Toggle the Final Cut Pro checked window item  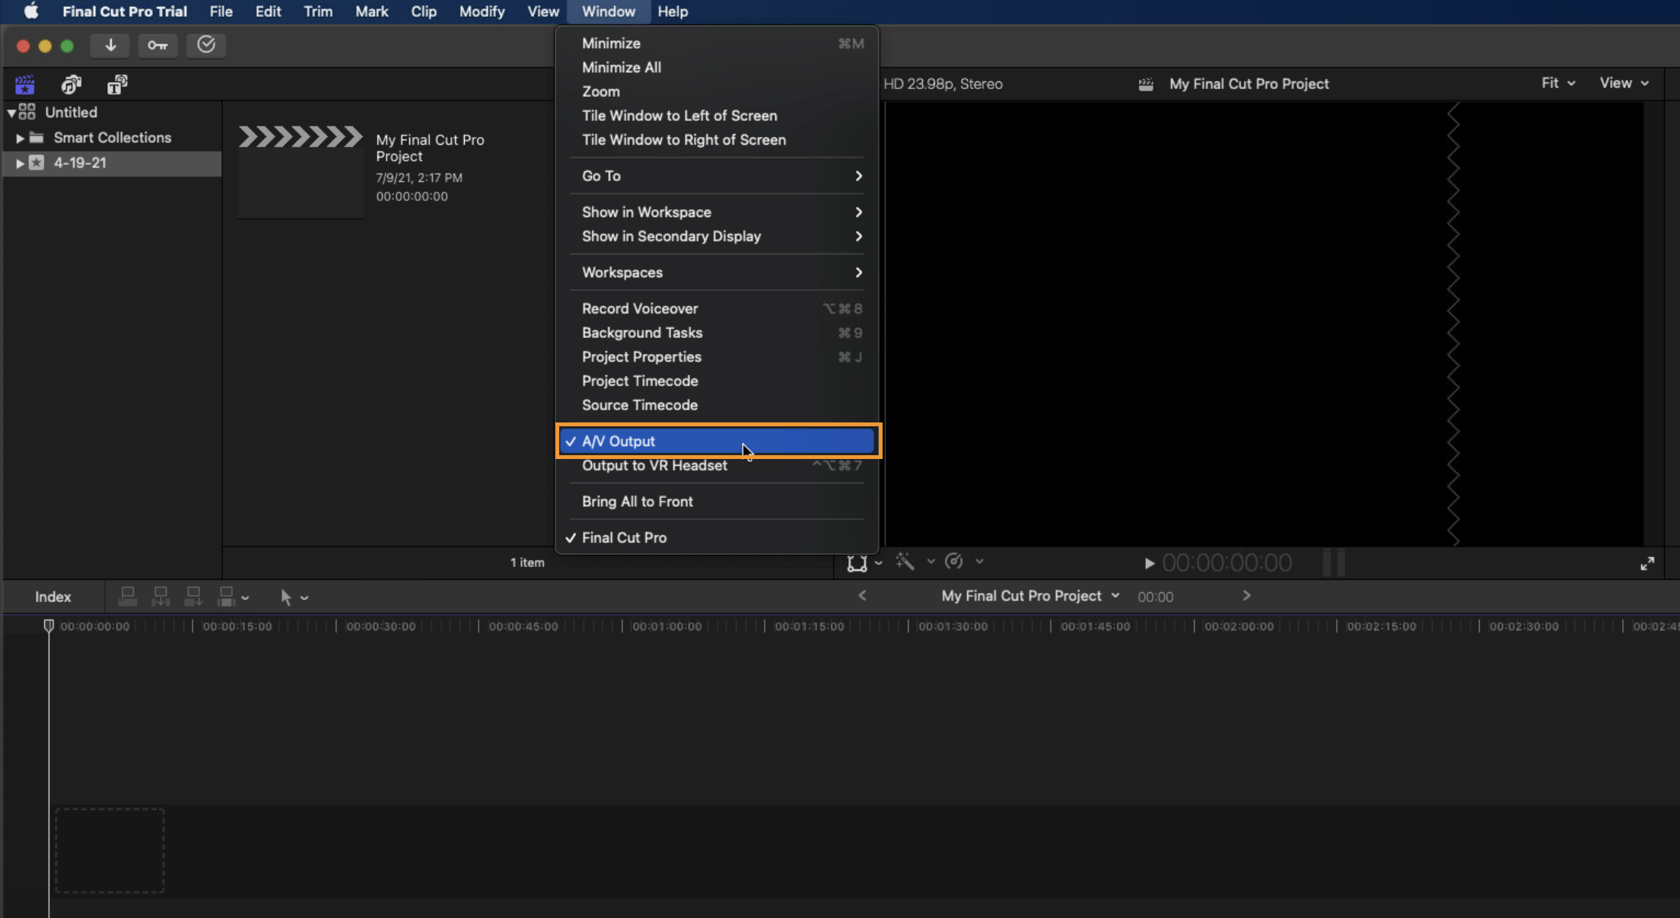624,537
